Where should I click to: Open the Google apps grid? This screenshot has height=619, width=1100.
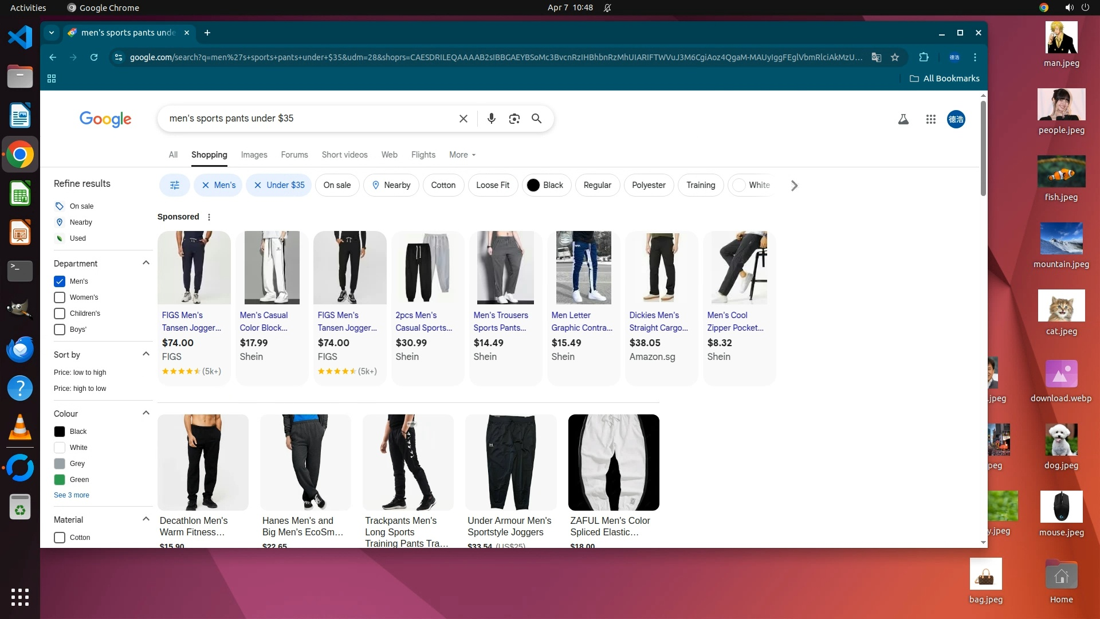click(930, 119)
